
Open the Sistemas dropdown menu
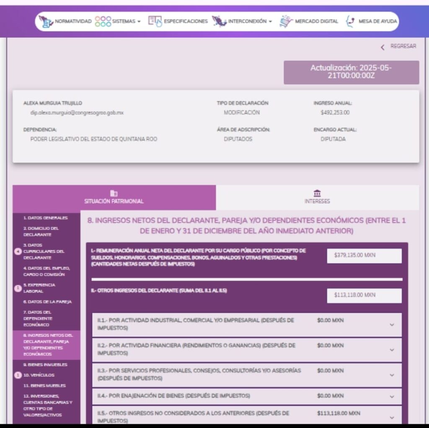coord(126,21)
